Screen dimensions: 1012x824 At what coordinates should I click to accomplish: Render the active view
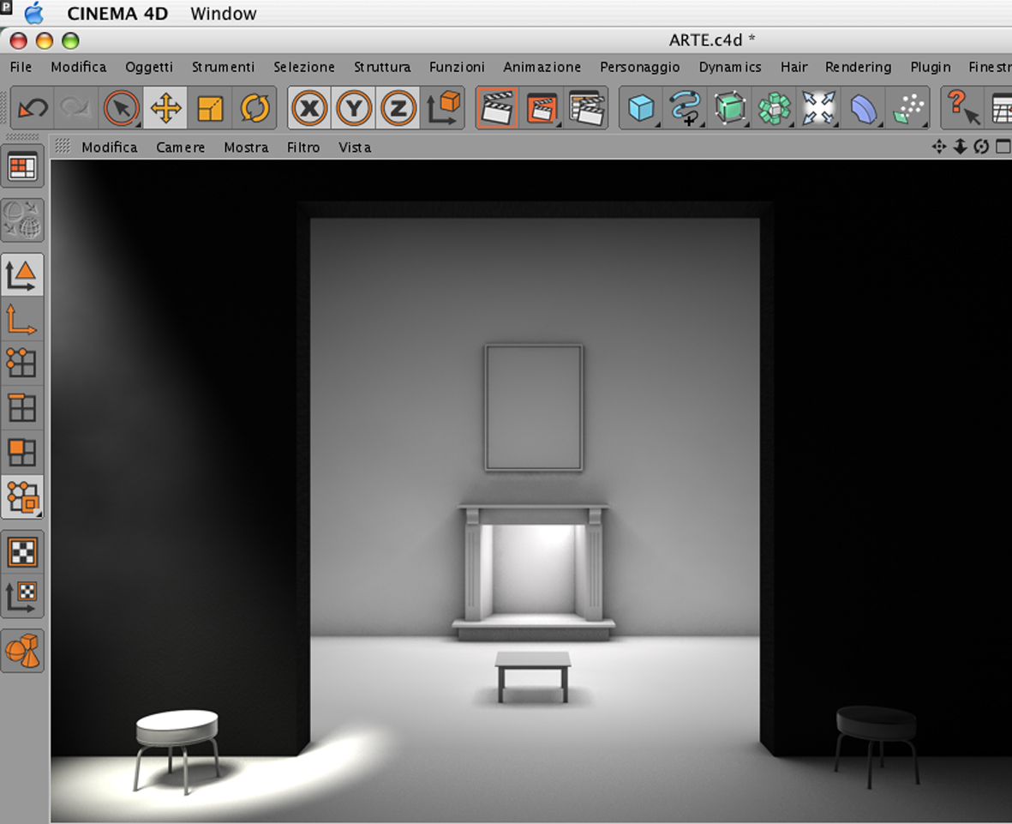coord(497,108)
